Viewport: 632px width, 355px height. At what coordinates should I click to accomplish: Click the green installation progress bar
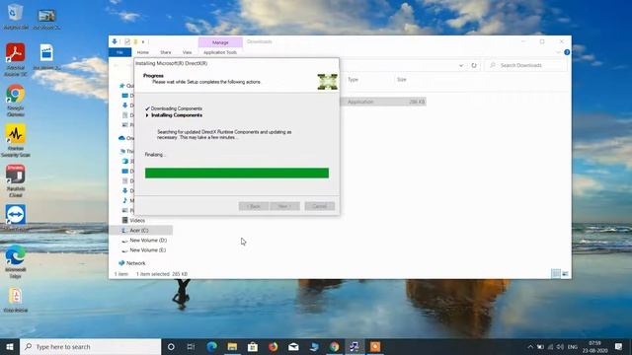coord(237,174)
